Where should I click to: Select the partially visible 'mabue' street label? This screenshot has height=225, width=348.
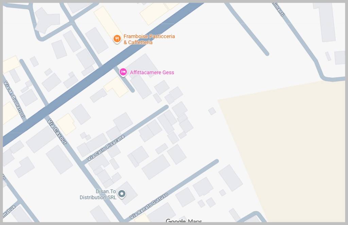(9, 211)
